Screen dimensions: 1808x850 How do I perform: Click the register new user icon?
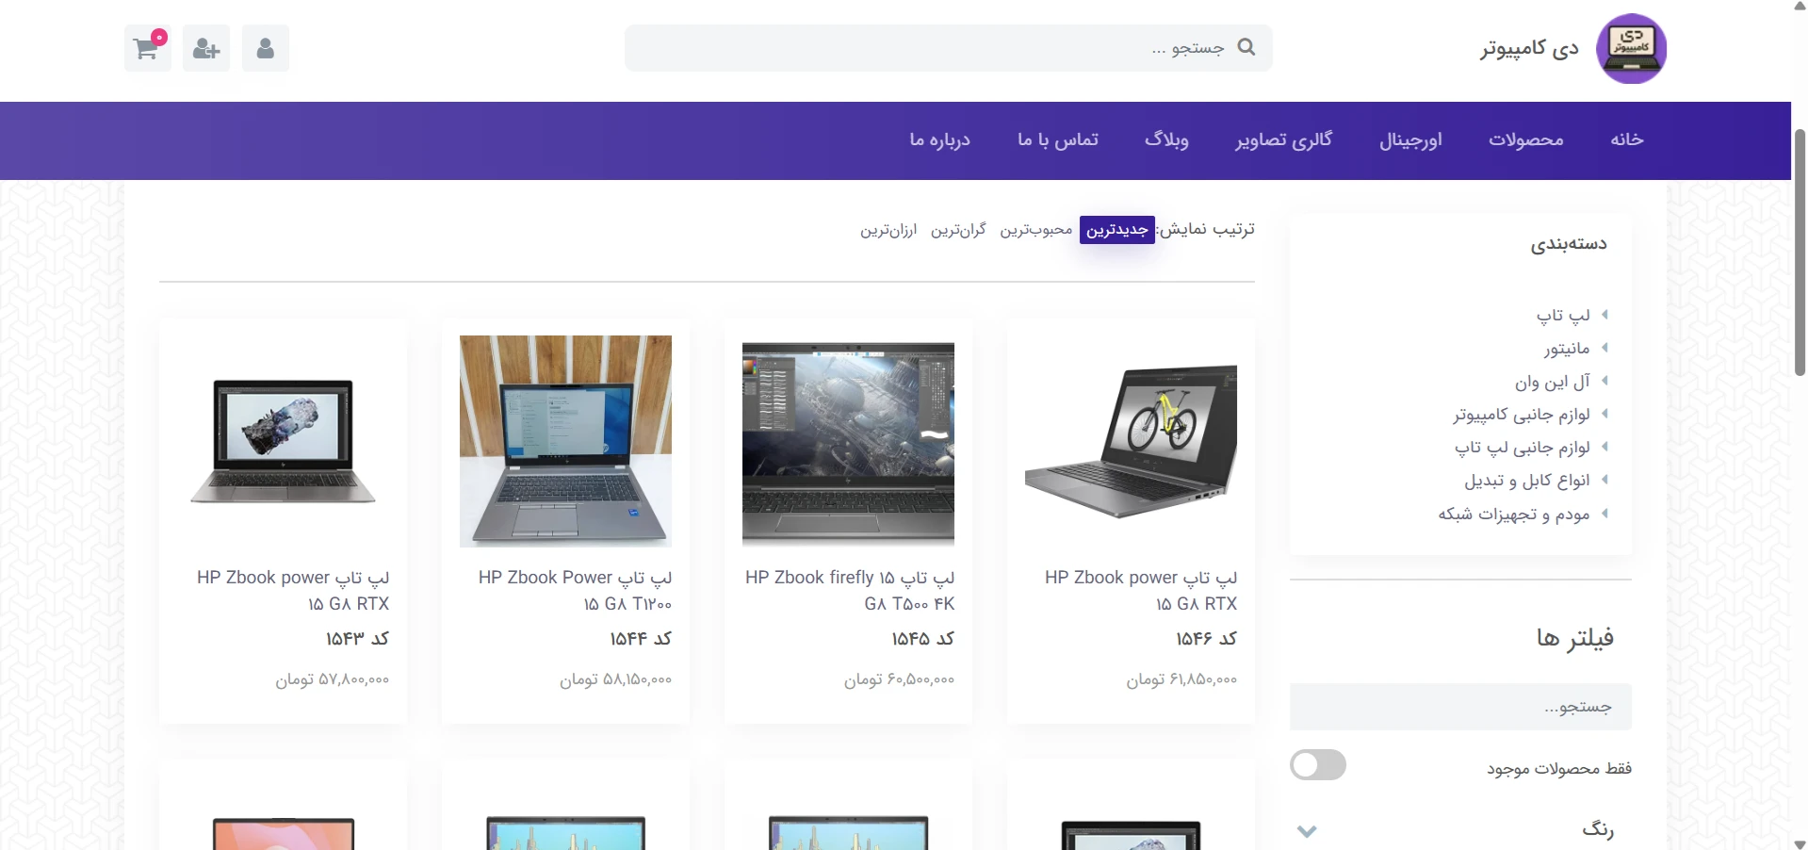click(x=206, y=48)
